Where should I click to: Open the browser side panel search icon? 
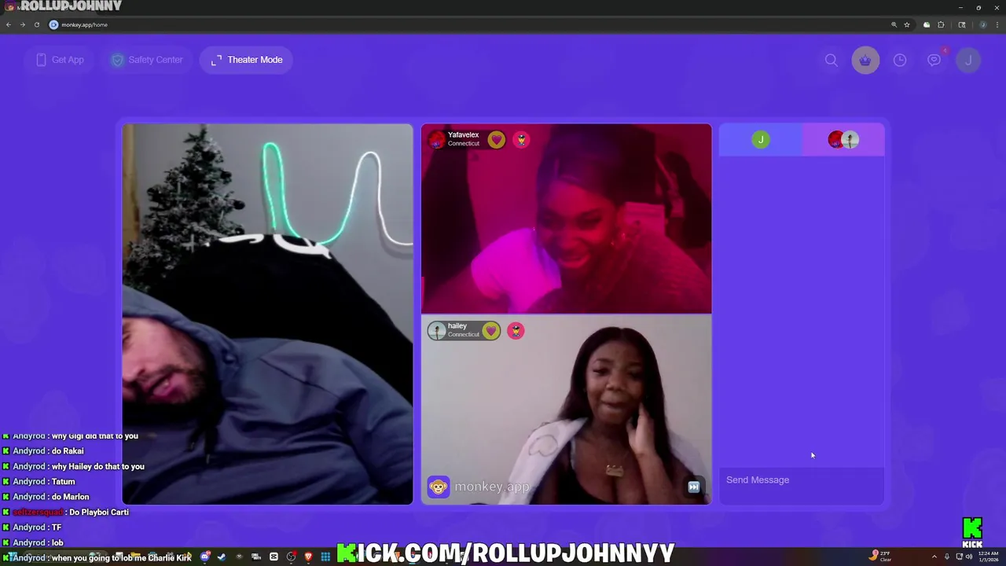point(961,24)
